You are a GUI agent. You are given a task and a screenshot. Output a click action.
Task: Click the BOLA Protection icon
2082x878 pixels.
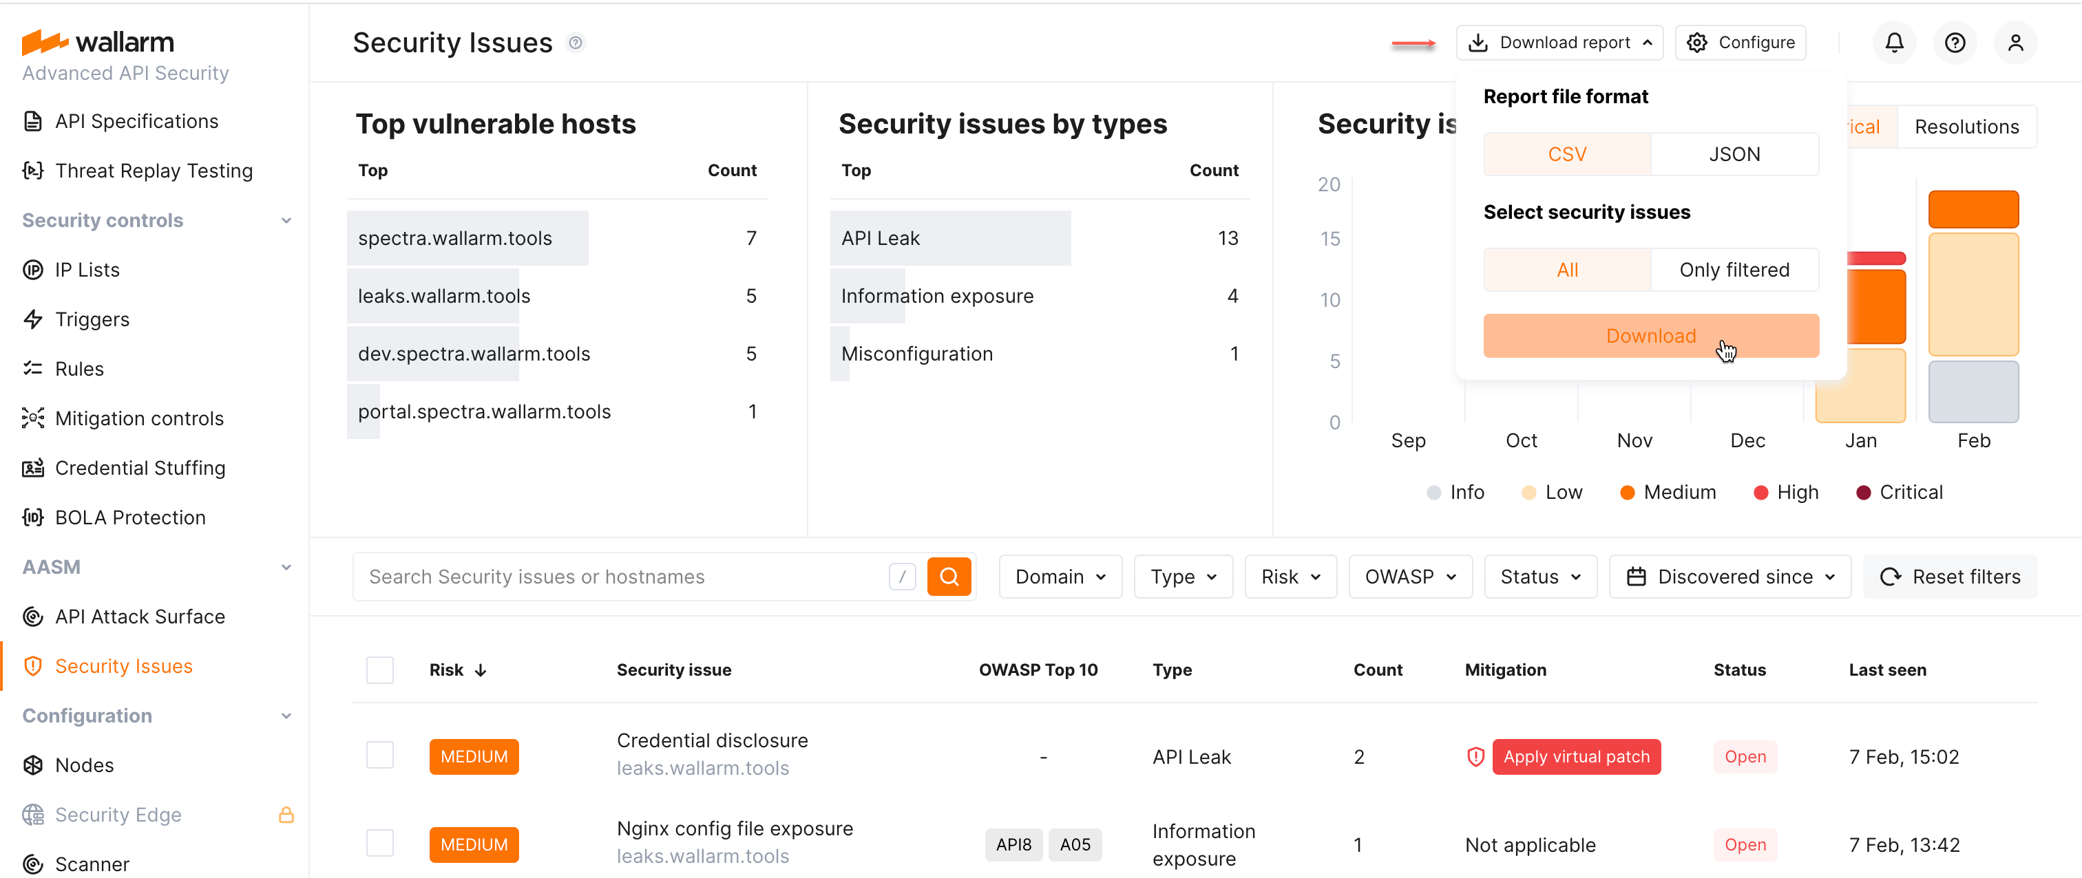click(32, 517)
